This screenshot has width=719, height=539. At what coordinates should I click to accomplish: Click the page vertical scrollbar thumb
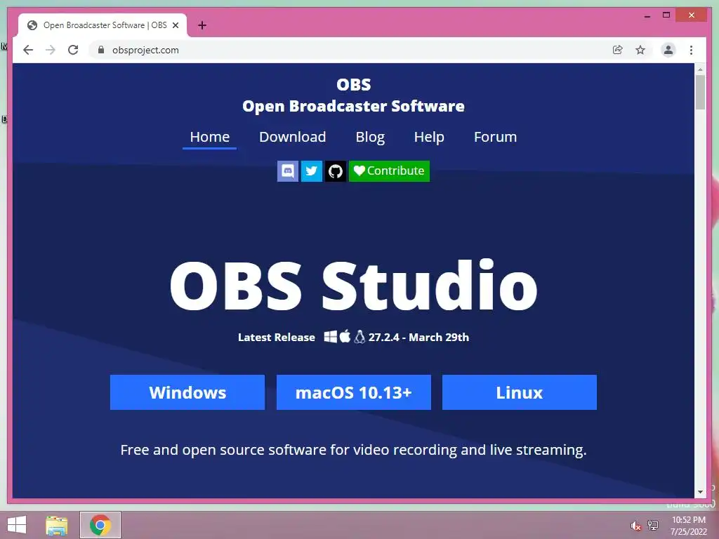pos(700,93)
